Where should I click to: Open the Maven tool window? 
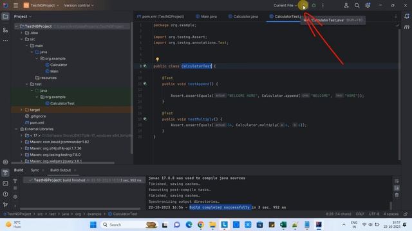(406, 27)
